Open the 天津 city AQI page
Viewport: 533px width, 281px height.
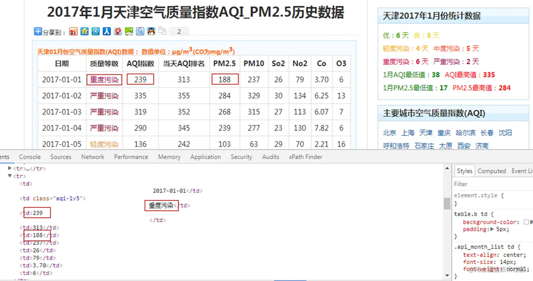(425, 133)
